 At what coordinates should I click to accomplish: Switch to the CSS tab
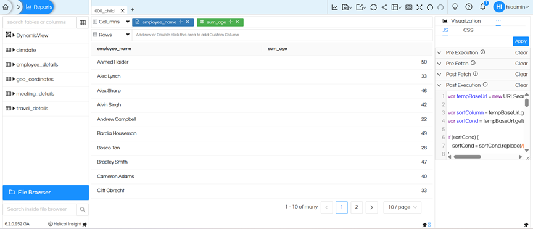point(468,30)
